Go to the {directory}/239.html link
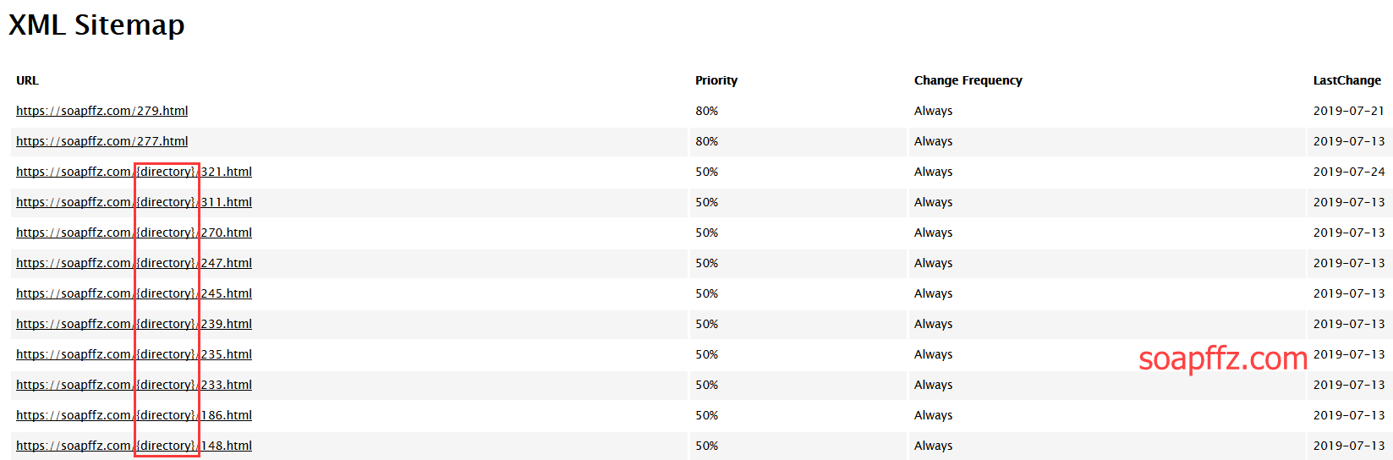Viewport: 1393px width, 460px height. click(134, 324)
